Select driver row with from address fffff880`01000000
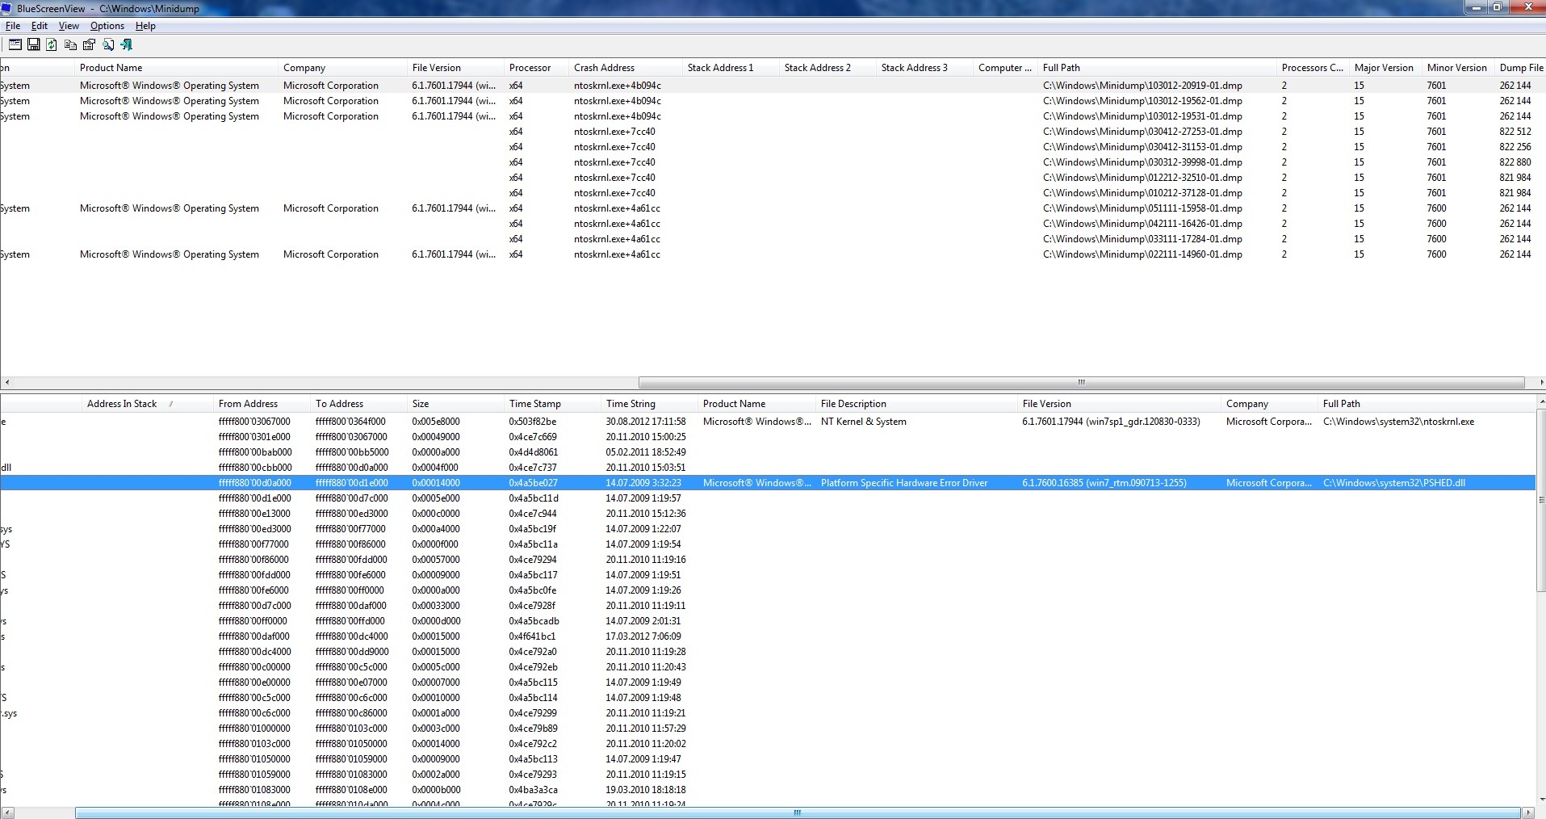 tap(767, 729)
